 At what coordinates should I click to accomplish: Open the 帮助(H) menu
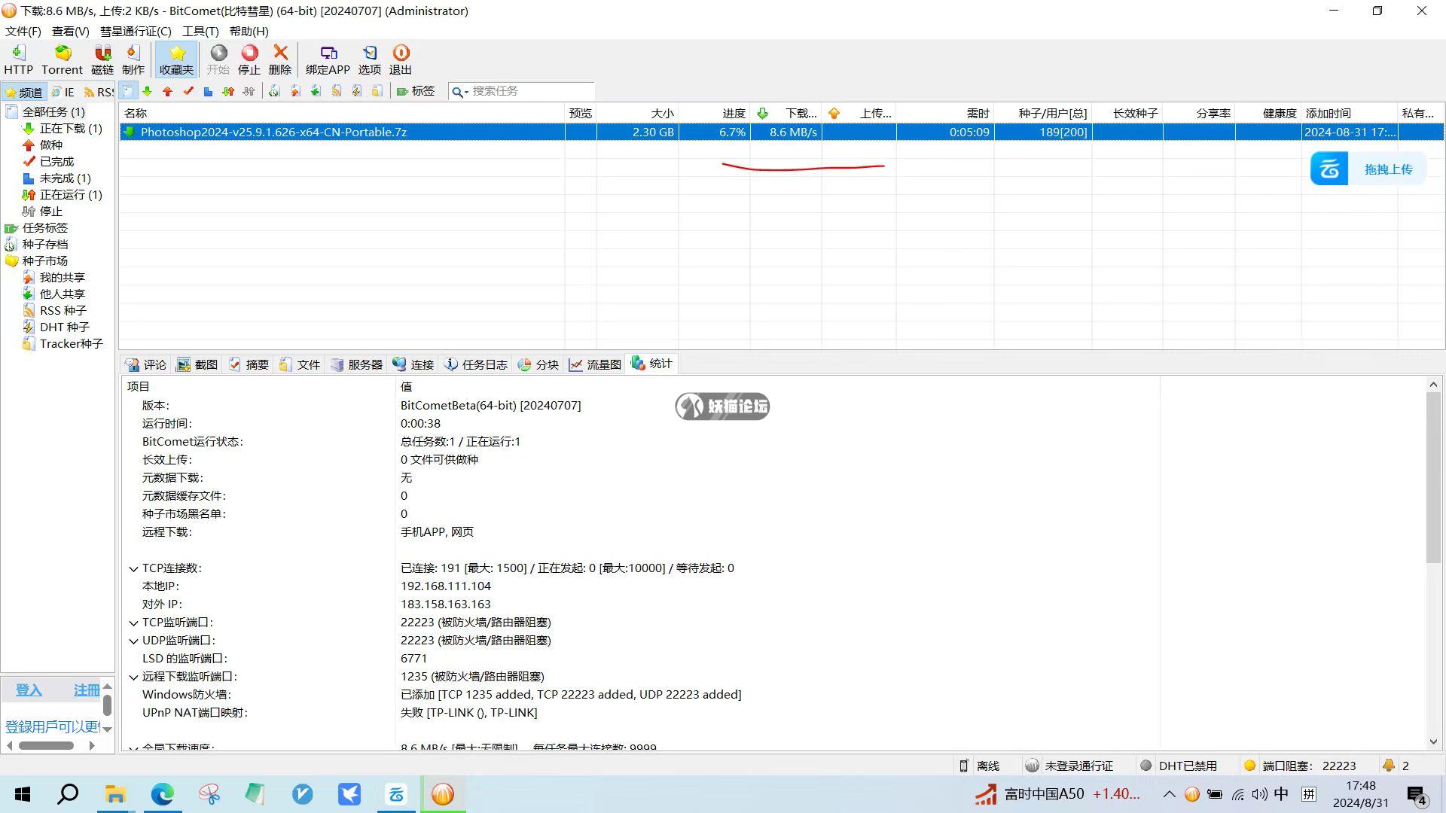[249, 31]
